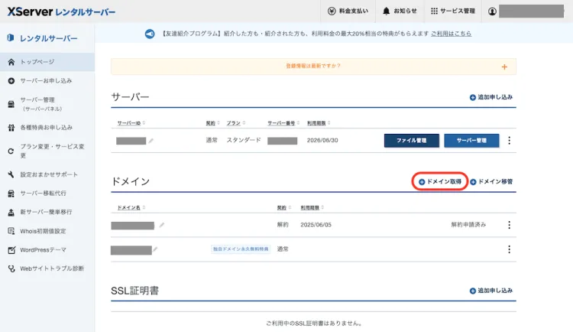
Task: Open Whois初期値設定 sidebar item
Action: (x=47, y=231)
